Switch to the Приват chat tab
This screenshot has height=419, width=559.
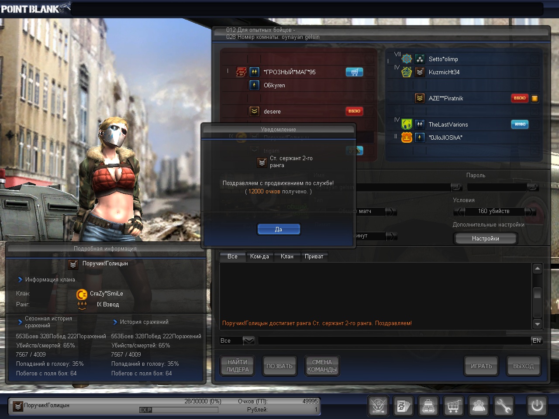314,257
